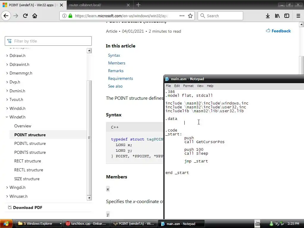
Task: Open the browser Home button
Action: click(35, 16)
